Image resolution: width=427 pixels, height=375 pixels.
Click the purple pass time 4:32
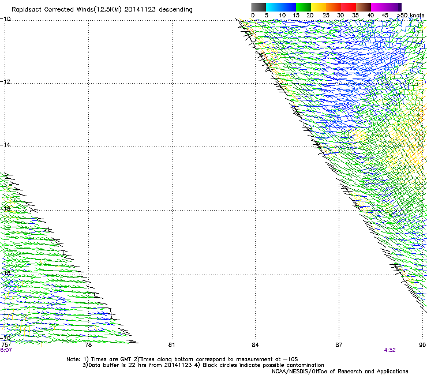pyautogui.click(x=389, y=350)
